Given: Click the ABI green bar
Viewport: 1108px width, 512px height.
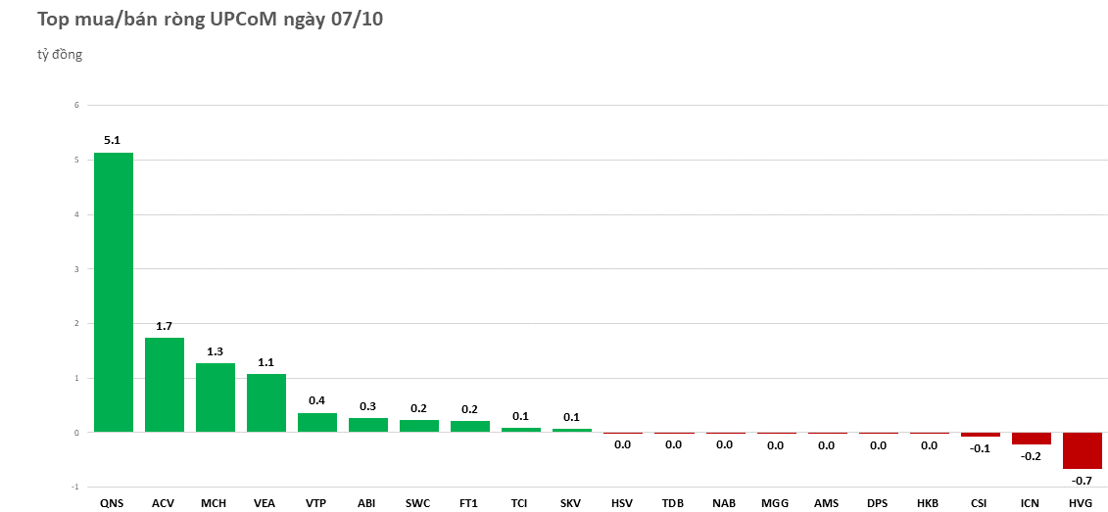Looking at the screenshot, I should pyautogui.click(x=368, y=425).
